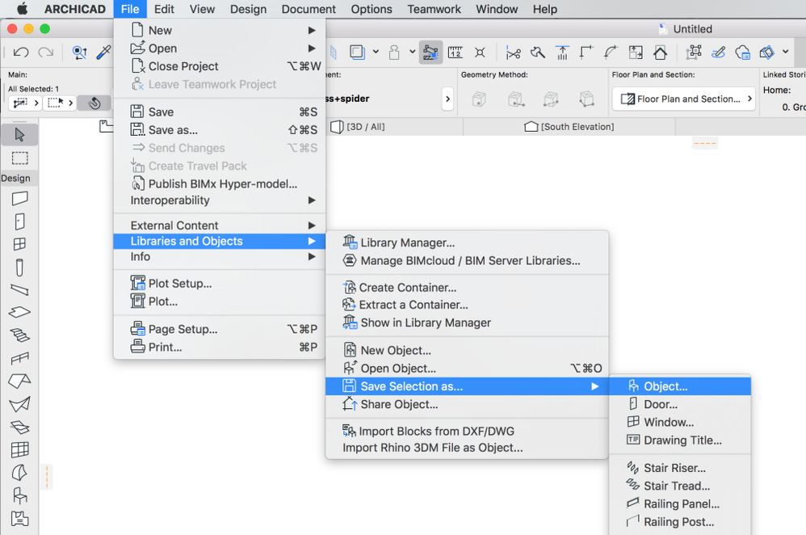Choose Page Setup... in File menu
This screenshot has height=535, width=806.
pyautogui.click(x=220, y=329)
